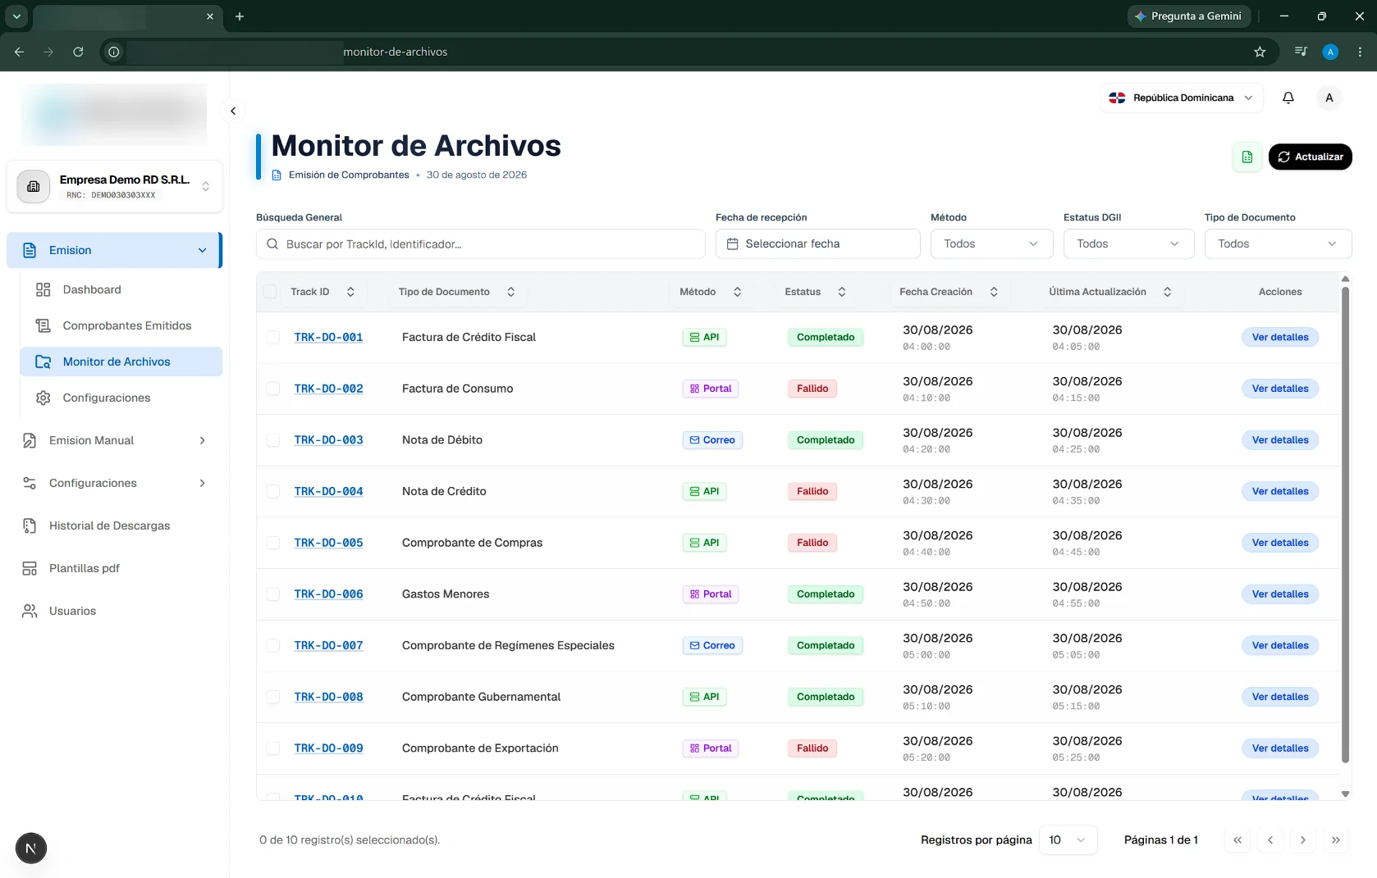Check the TRK-DO-006 row checkbox
Screen dimensions: 1377x878
[x=273, y=594]
